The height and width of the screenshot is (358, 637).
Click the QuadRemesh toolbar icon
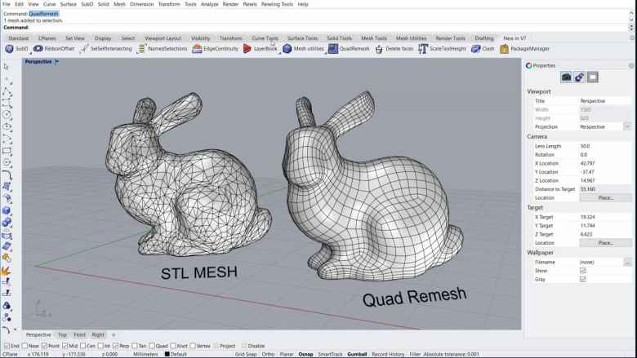click(333, 49)
